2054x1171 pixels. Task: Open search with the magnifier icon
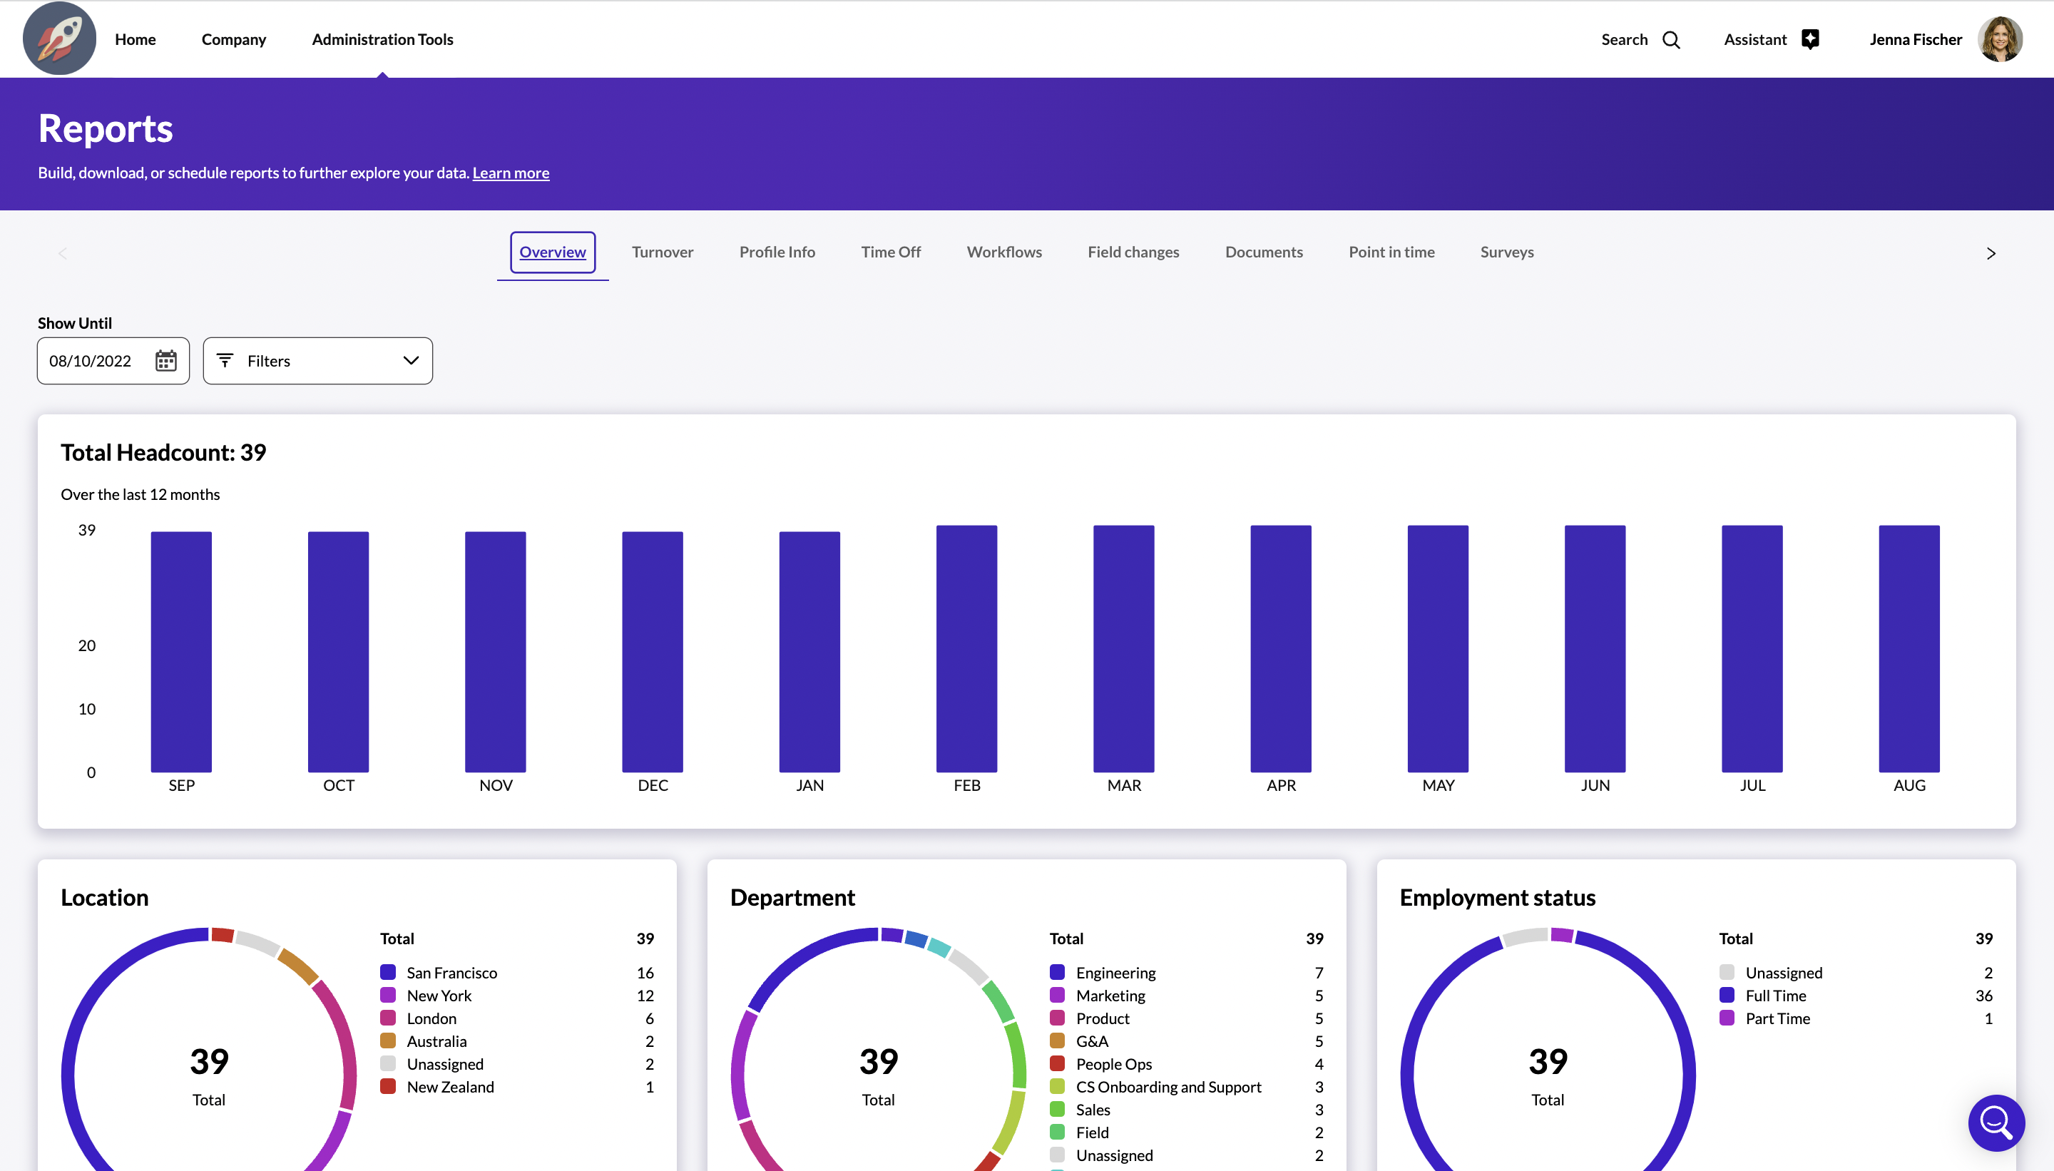[1670, 39]
